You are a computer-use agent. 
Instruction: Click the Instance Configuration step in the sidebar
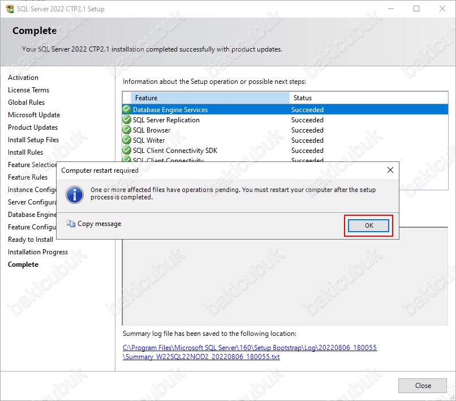(32, 190)
